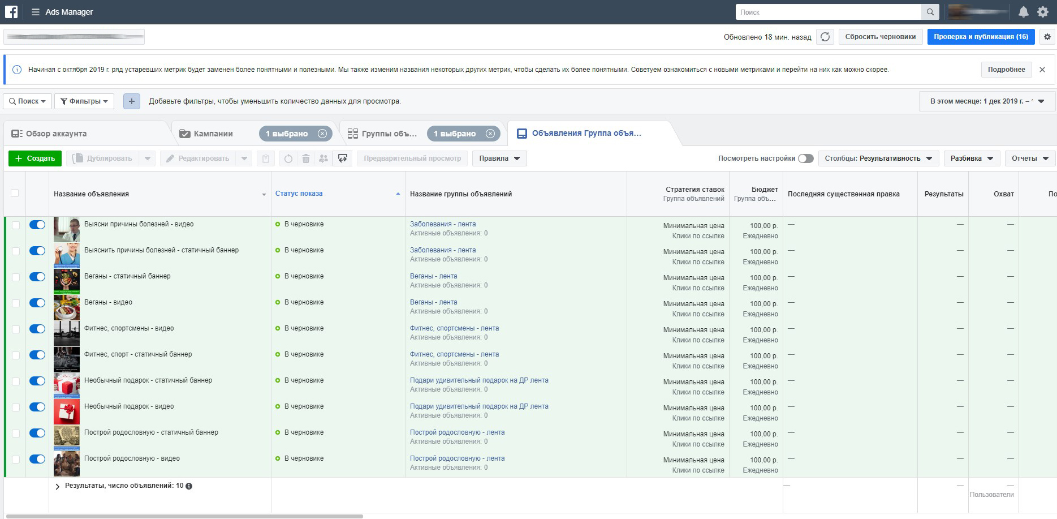The width and height of the screenshot is (1057, 519).
Task: Toggle off the Веганы - видео ad switch
Action: (37, 303)
